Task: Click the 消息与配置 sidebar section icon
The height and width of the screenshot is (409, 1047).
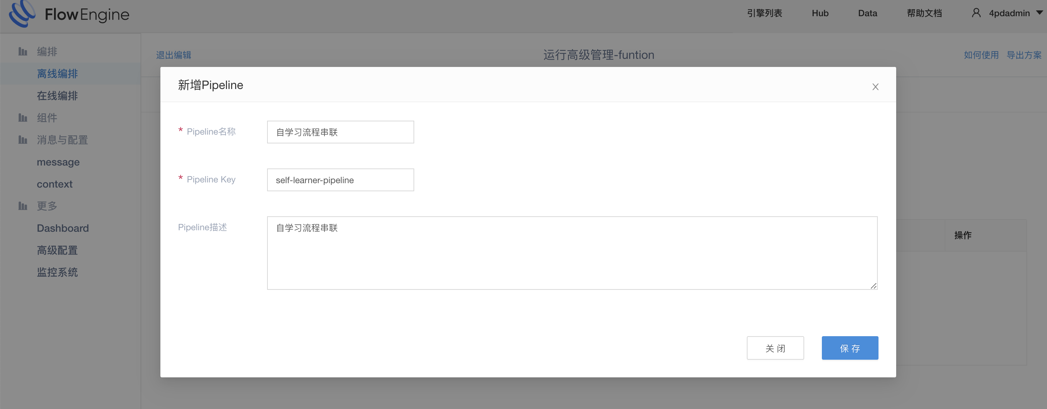Action: click(x=23, y=140)
